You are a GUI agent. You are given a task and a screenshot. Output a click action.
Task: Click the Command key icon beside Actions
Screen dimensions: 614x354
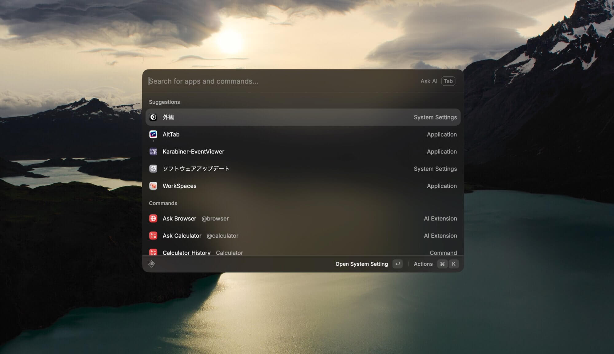[442, 264]
